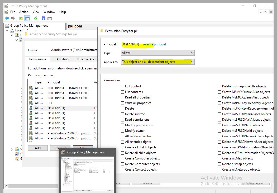Click the Domains node icon in the tree
This screenshot has height=193, width=277.
(17, 35)
